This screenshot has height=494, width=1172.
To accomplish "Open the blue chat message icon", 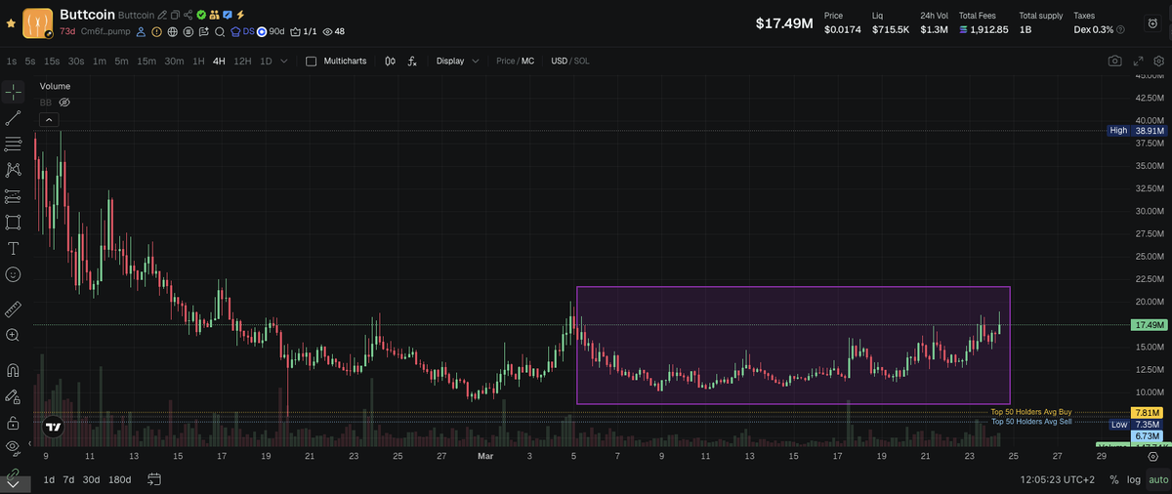I will pos(228,16).
